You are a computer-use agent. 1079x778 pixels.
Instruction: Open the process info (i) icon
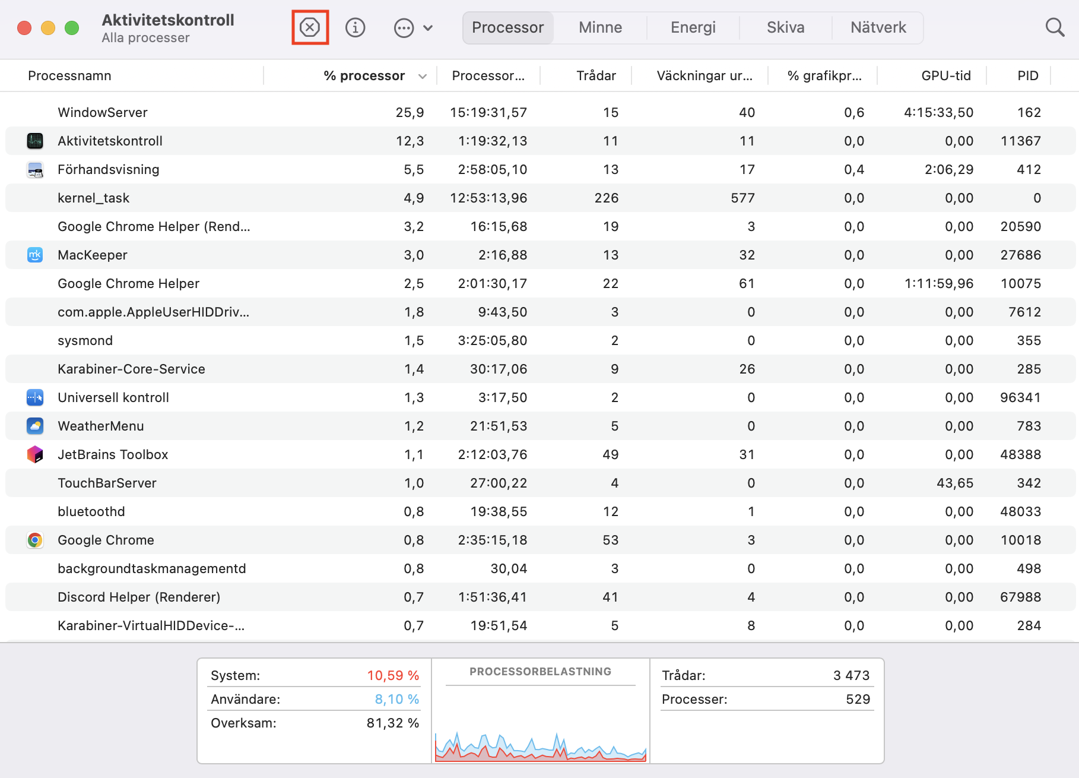coord(355,27)
